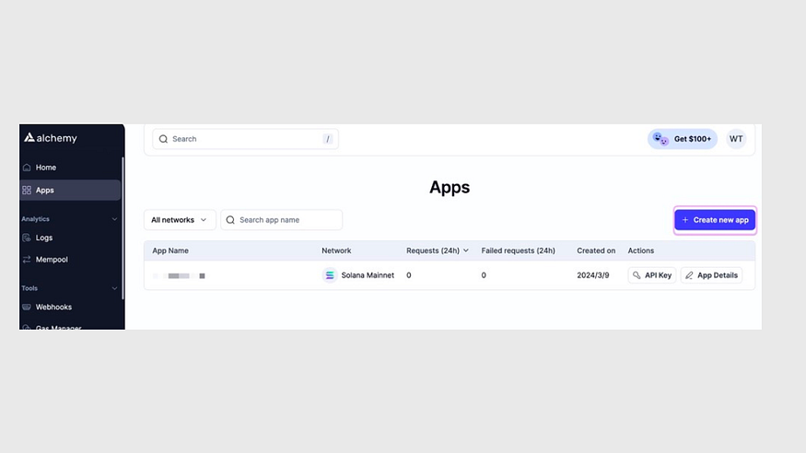
Task: Click the Mempool arrows icon
Action: [x=27, y=260]
